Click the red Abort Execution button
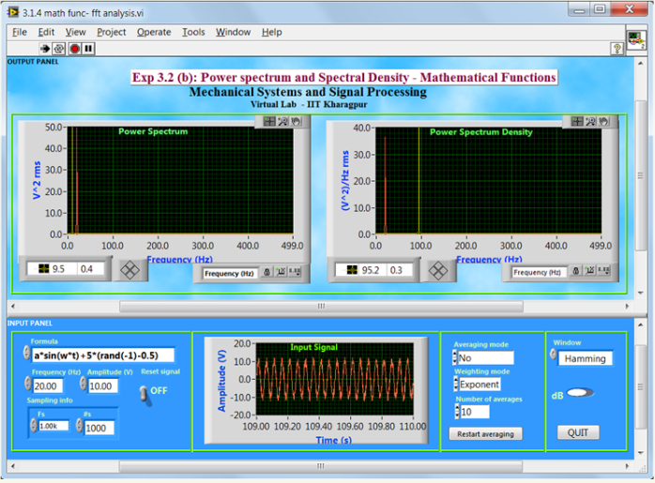 (x=75, y=49)
